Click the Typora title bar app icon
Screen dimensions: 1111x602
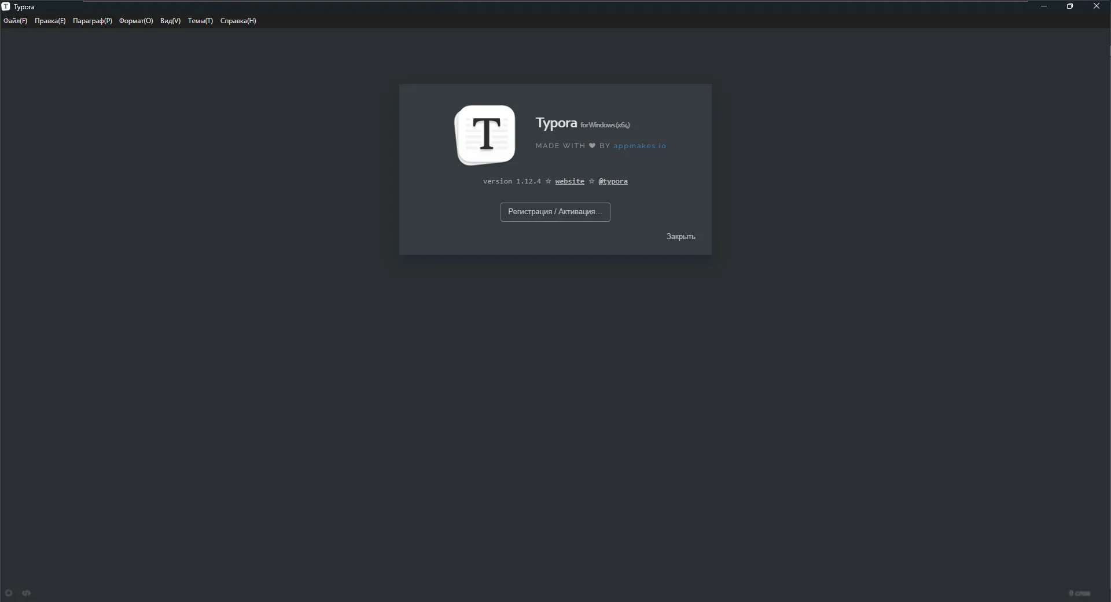6,6
